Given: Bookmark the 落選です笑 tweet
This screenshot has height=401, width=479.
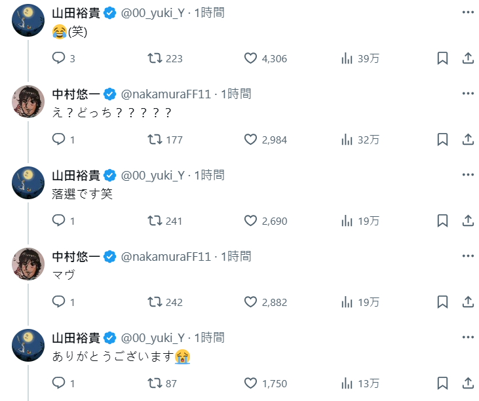Looking at the screenshot, I should pyautogui.click(x=442, y=221).
